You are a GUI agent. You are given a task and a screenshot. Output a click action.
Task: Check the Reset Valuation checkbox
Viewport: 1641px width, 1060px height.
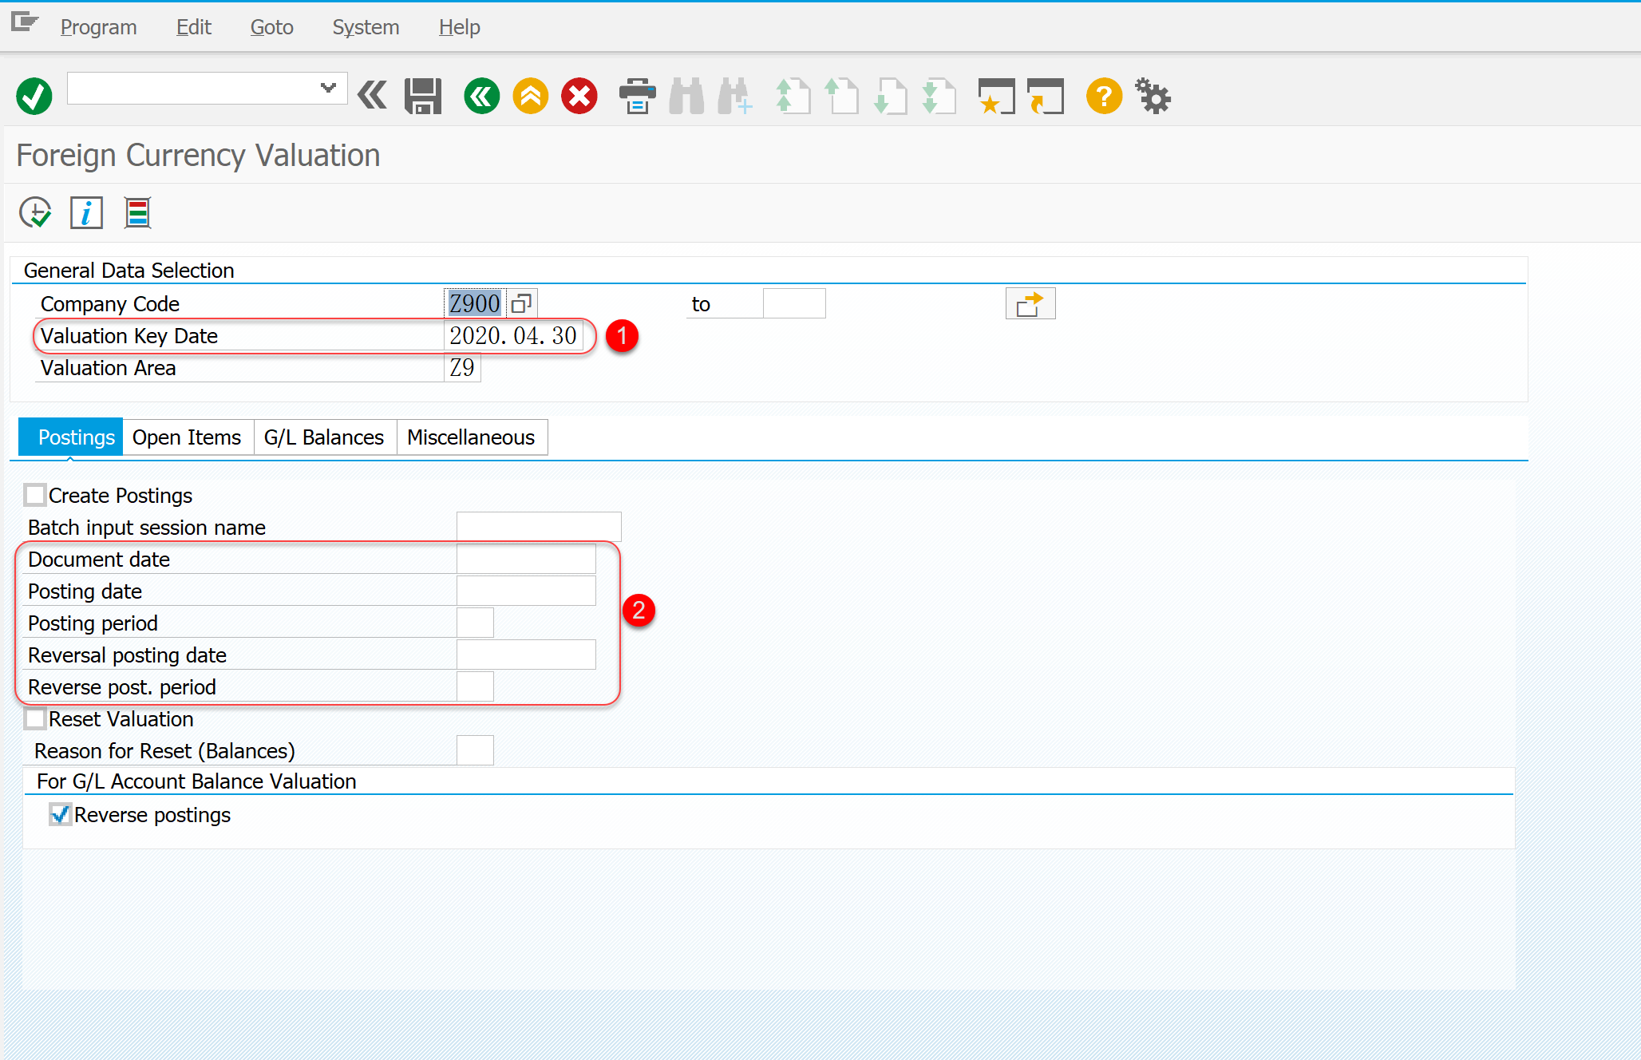(35, 718)
